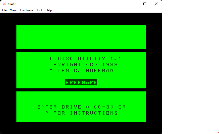The image size is (219, 134).
Task: Click the COPYRIGHT (C) 1988 line
Action: tap(82, 64)
